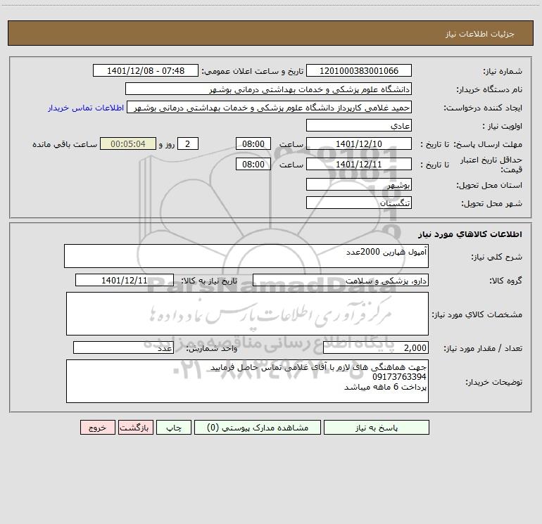
Task: Click buyer organization name field
Action: (x=268, y=89)
